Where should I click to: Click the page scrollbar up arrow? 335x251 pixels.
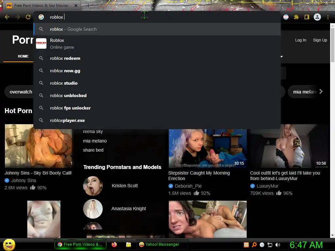[332, 25]
